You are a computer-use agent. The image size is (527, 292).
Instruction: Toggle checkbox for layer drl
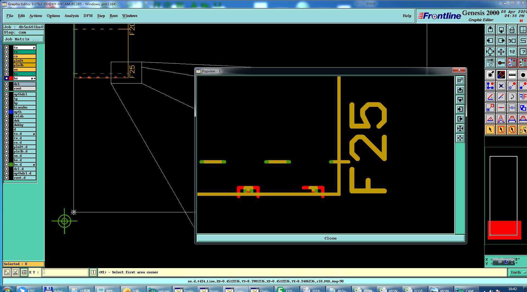tap(7, 84)
